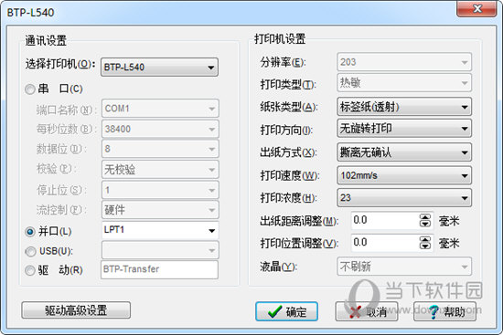Click the 出纸距离调整 0.0 value field
503x335 pixels.
pyautogui.click(x=385, y=220)
